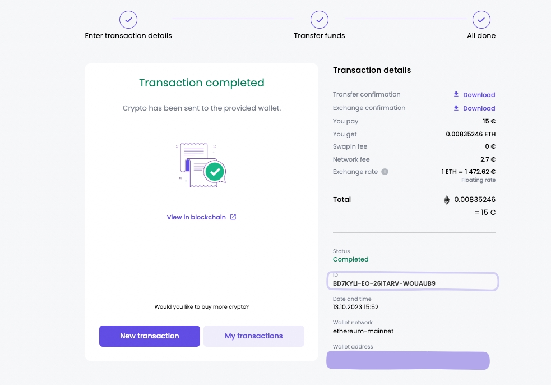Viewport: 551px width, 385px height.
Task: Select the transaction ID field
Action: point(412,282)
